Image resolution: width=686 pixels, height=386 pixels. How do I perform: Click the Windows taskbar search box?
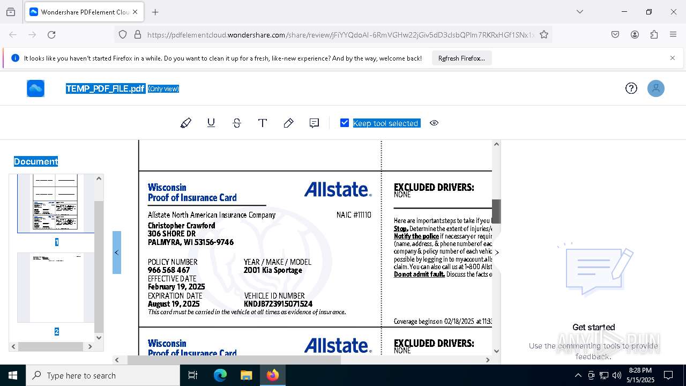coord(103,375)
